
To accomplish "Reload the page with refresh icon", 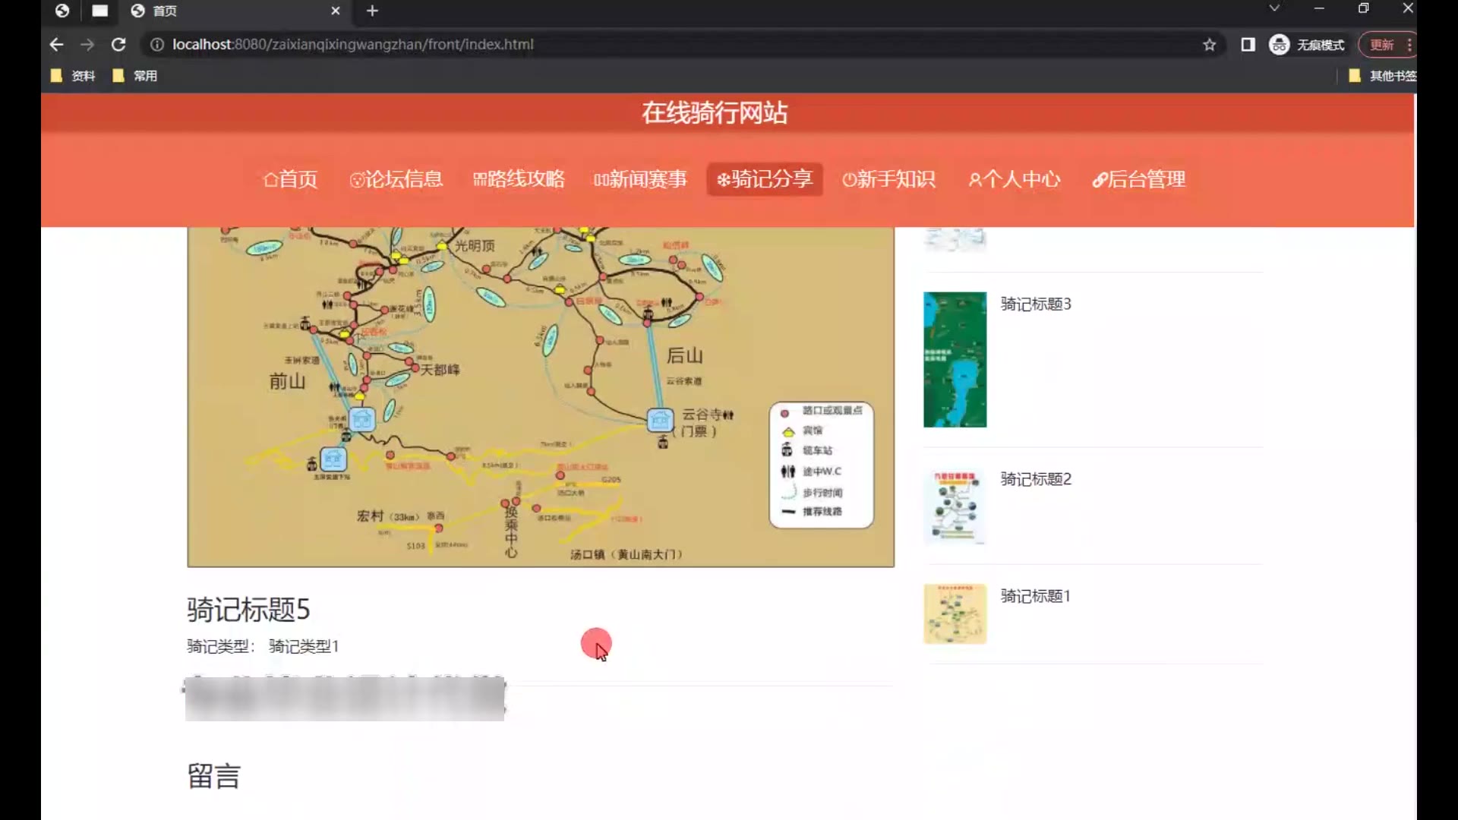I will 118,45.
